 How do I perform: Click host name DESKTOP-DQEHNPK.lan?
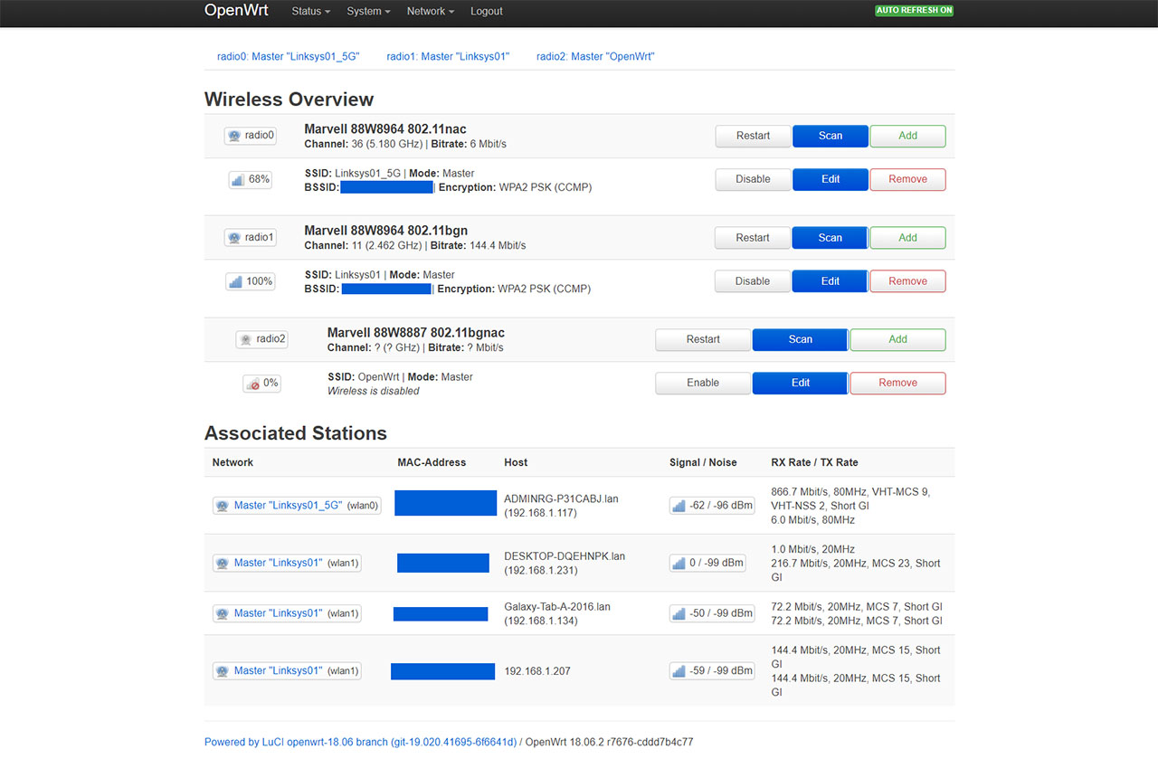click(565, 556)
